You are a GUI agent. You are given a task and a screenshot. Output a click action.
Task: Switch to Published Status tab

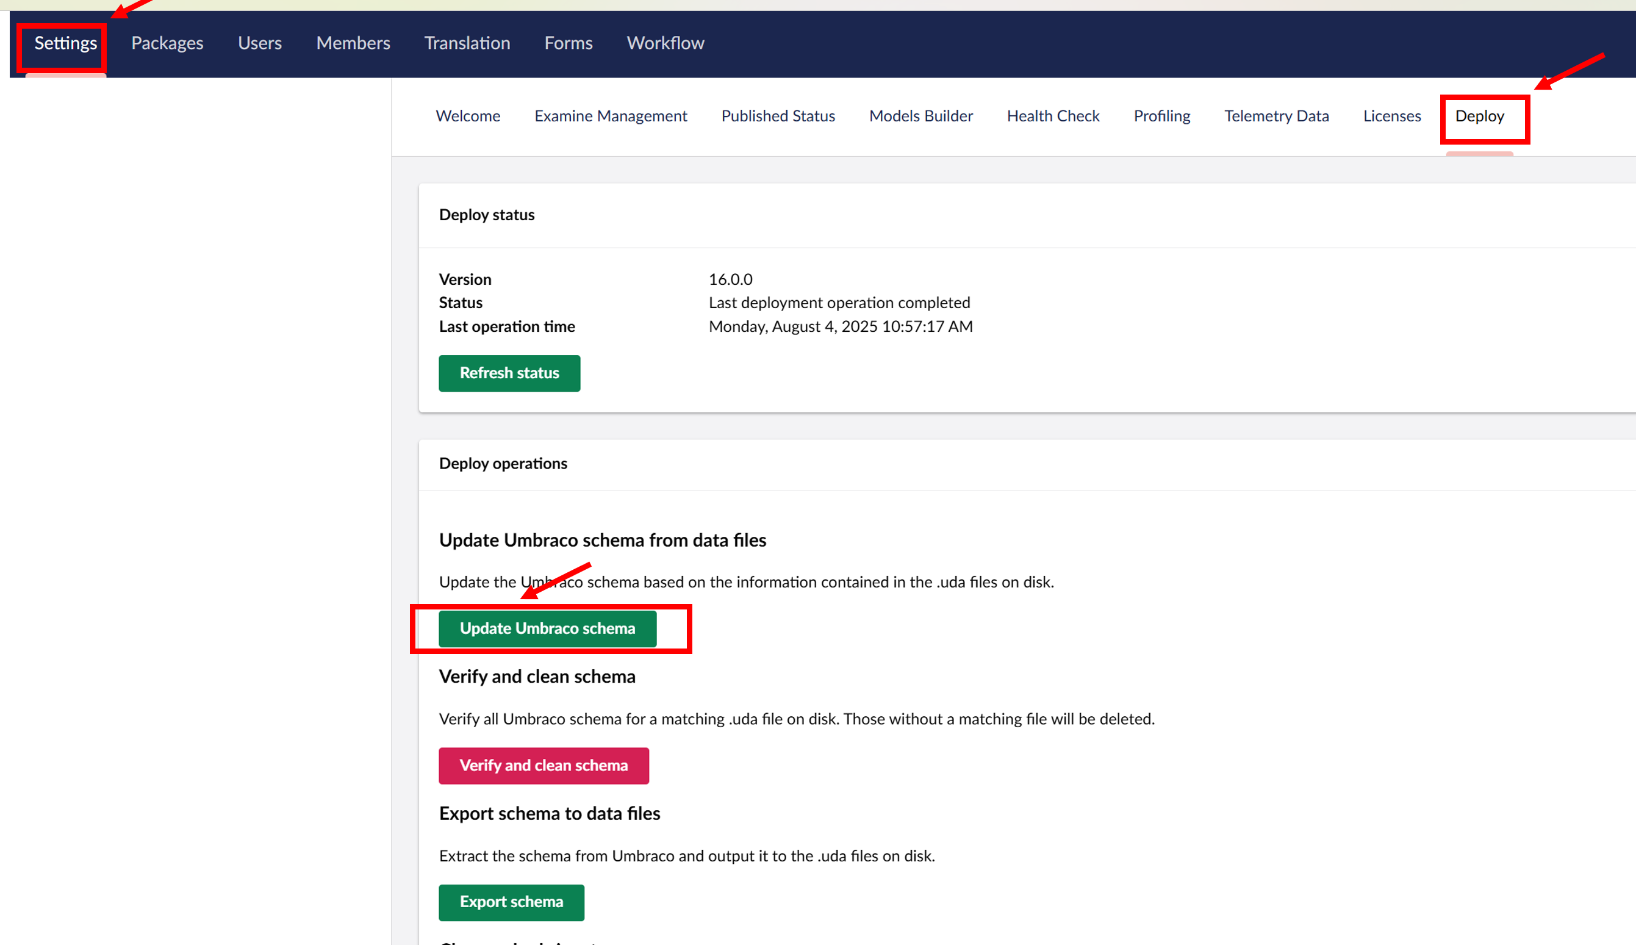pyautogui.click(x=778, y=116)
